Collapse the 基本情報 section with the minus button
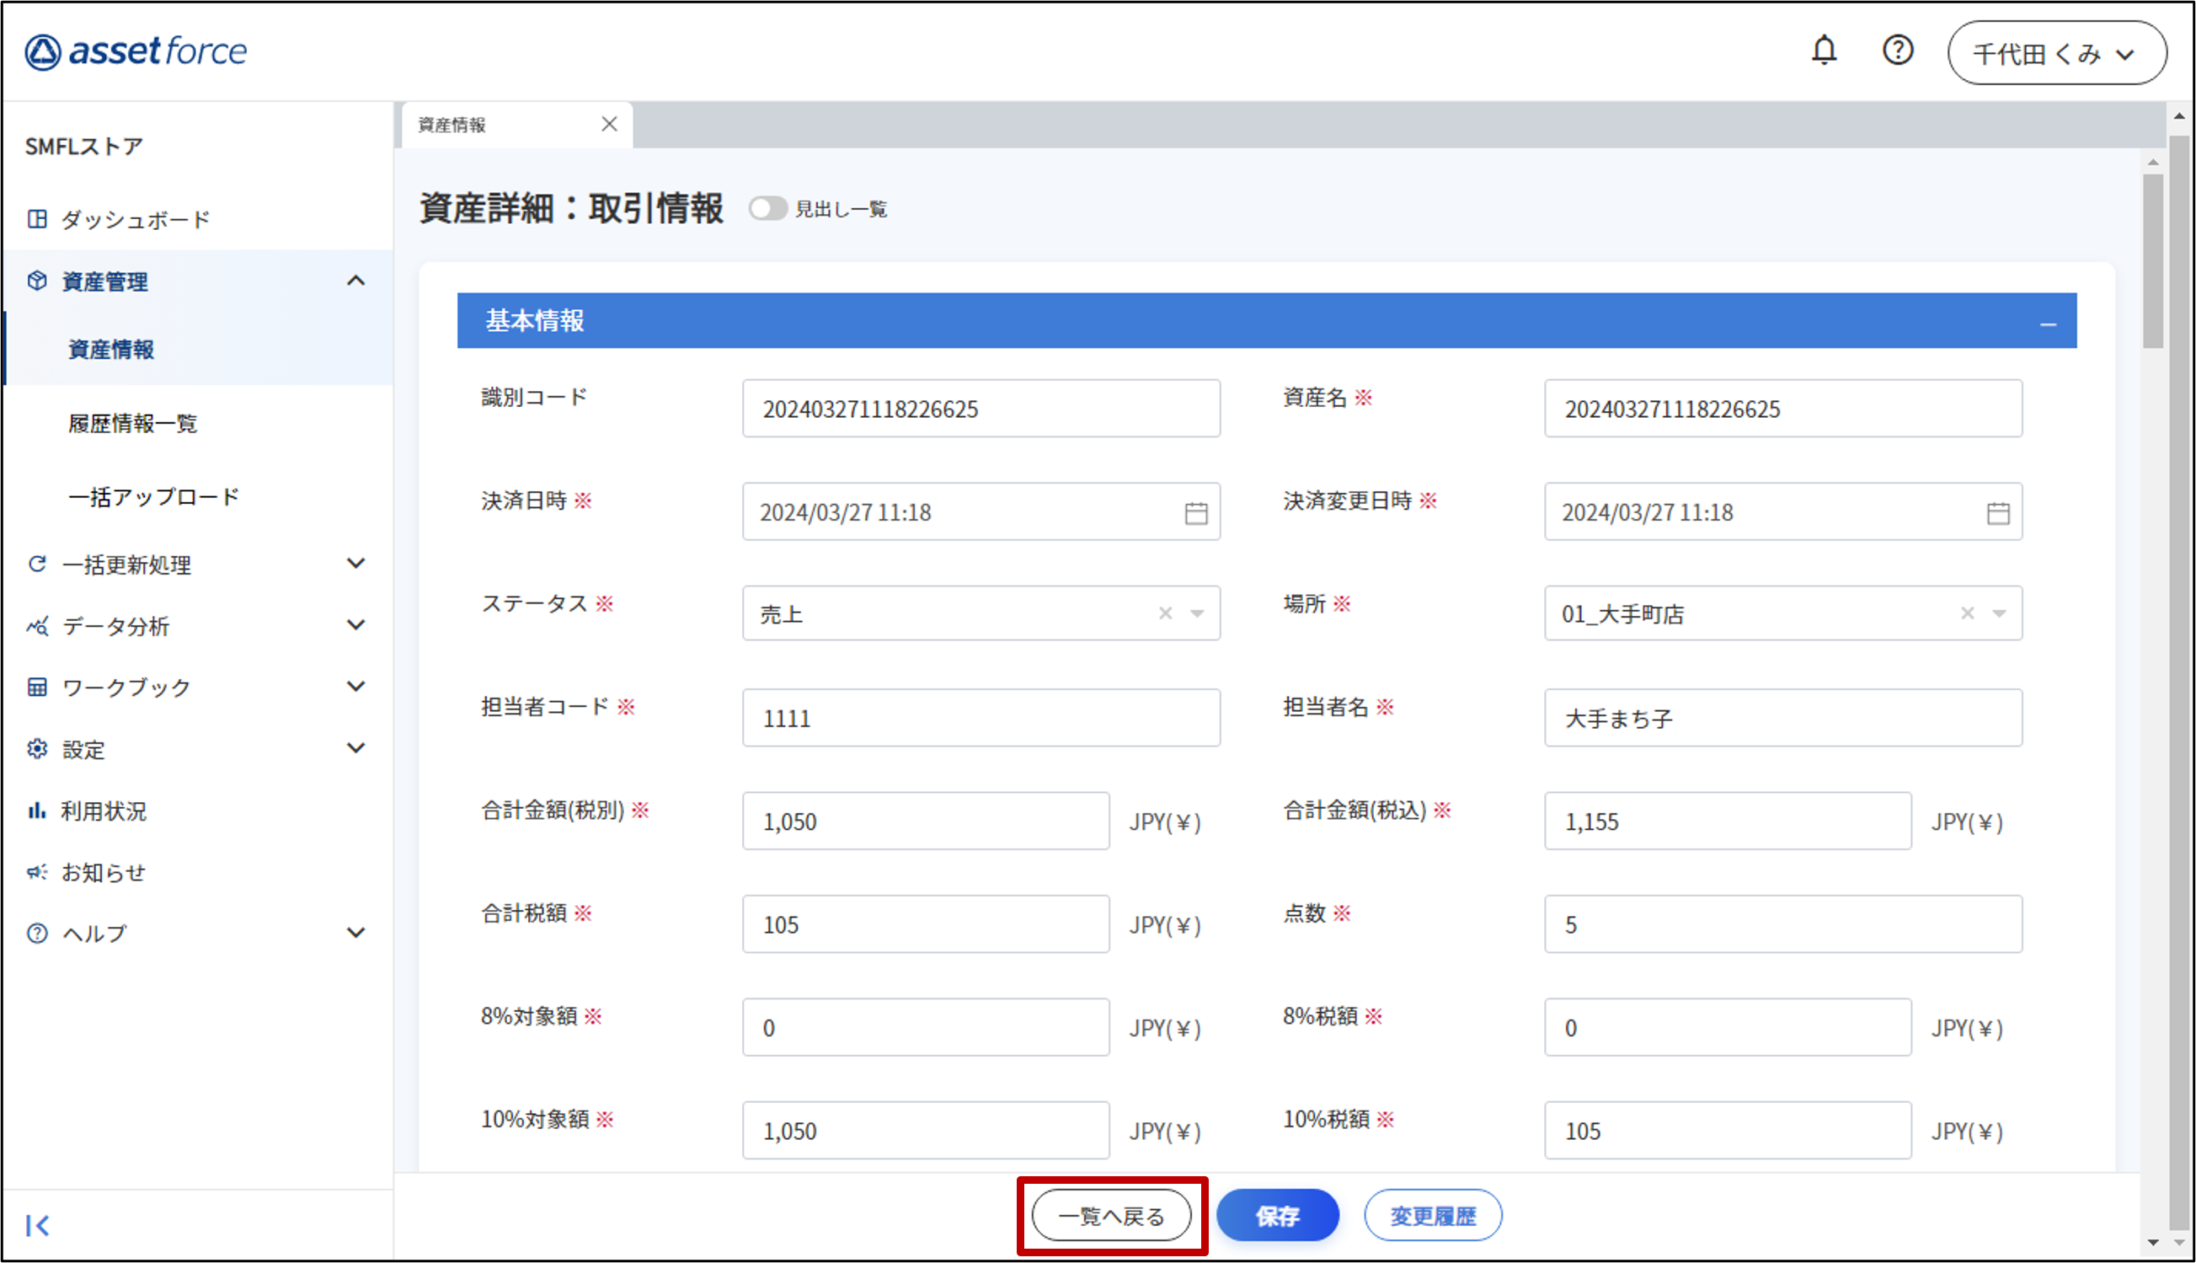The width and height of the screenshot is (2196, 1263). click(x=2048, y=324)
